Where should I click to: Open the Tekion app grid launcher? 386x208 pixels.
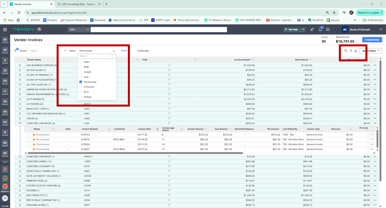tap(5, 29)
